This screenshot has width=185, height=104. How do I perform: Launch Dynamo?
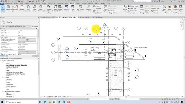175,8
